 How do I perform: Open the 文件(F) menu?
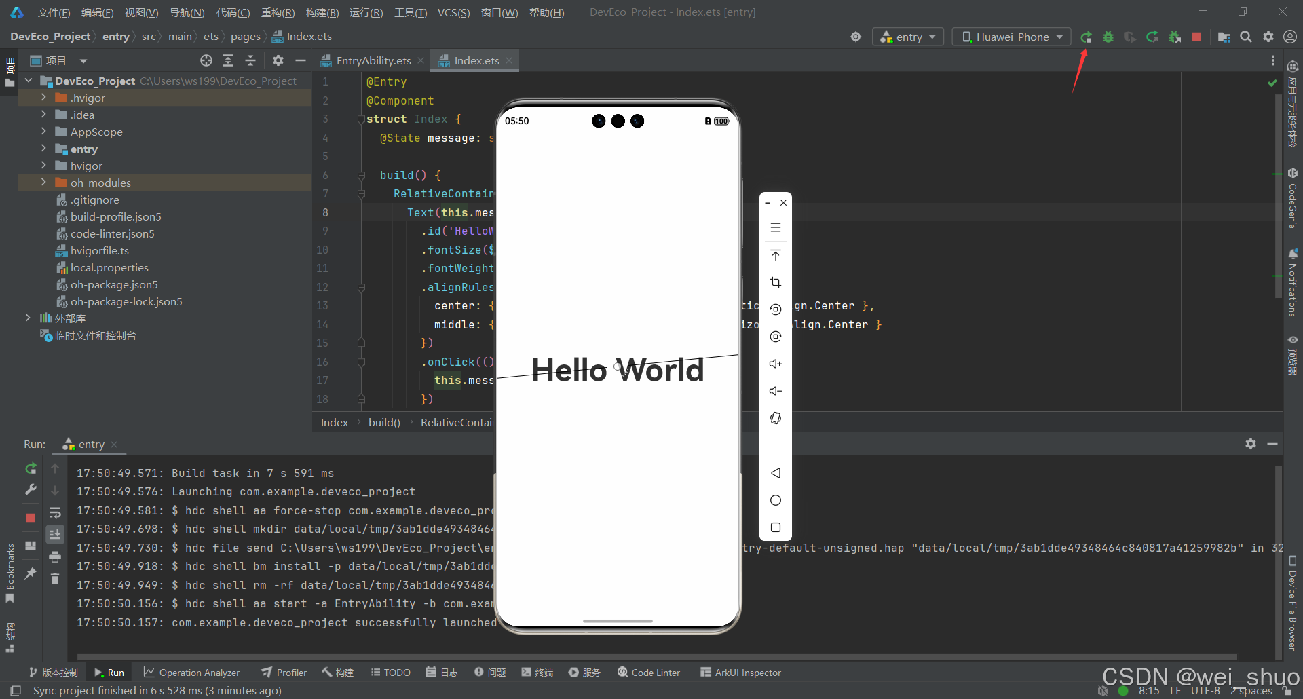pos(54,12)
